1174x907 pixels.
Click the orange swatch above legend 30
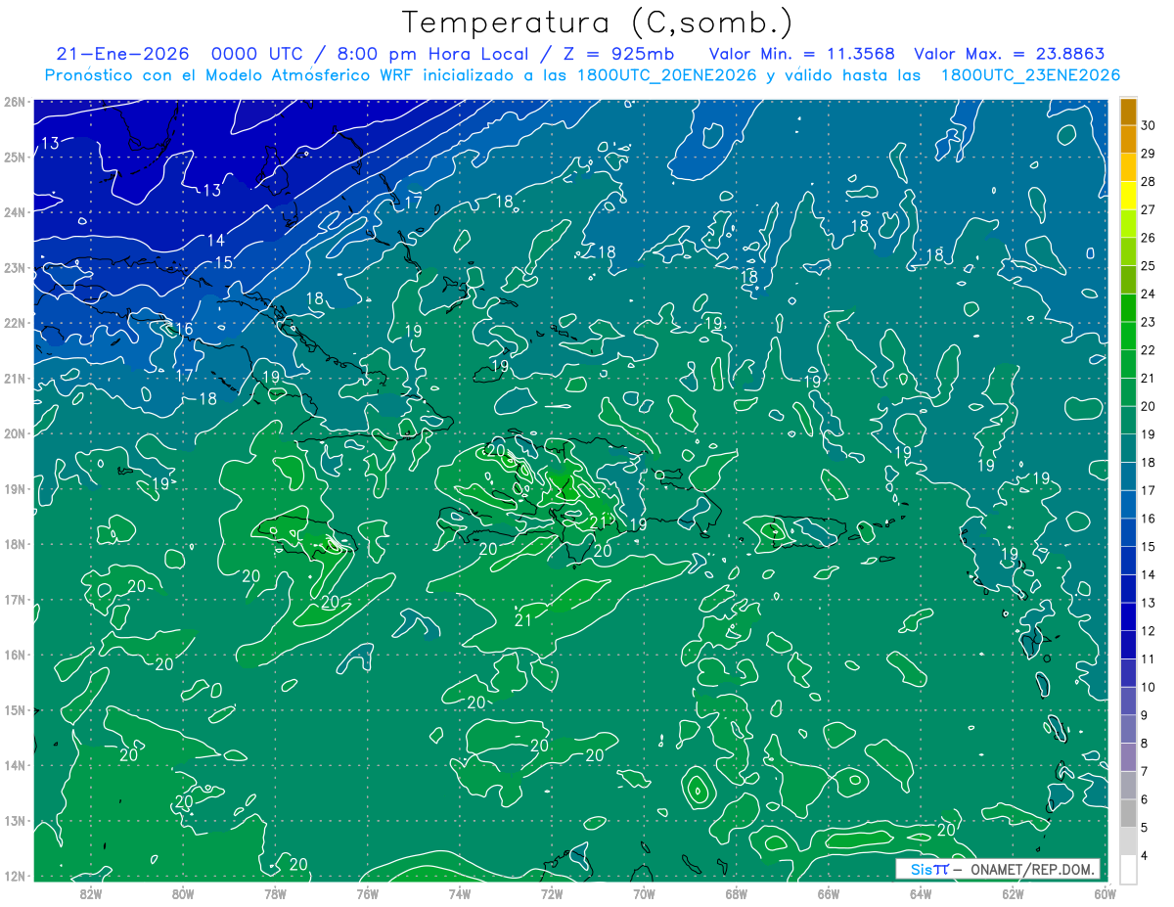(x=1128, y=112)
